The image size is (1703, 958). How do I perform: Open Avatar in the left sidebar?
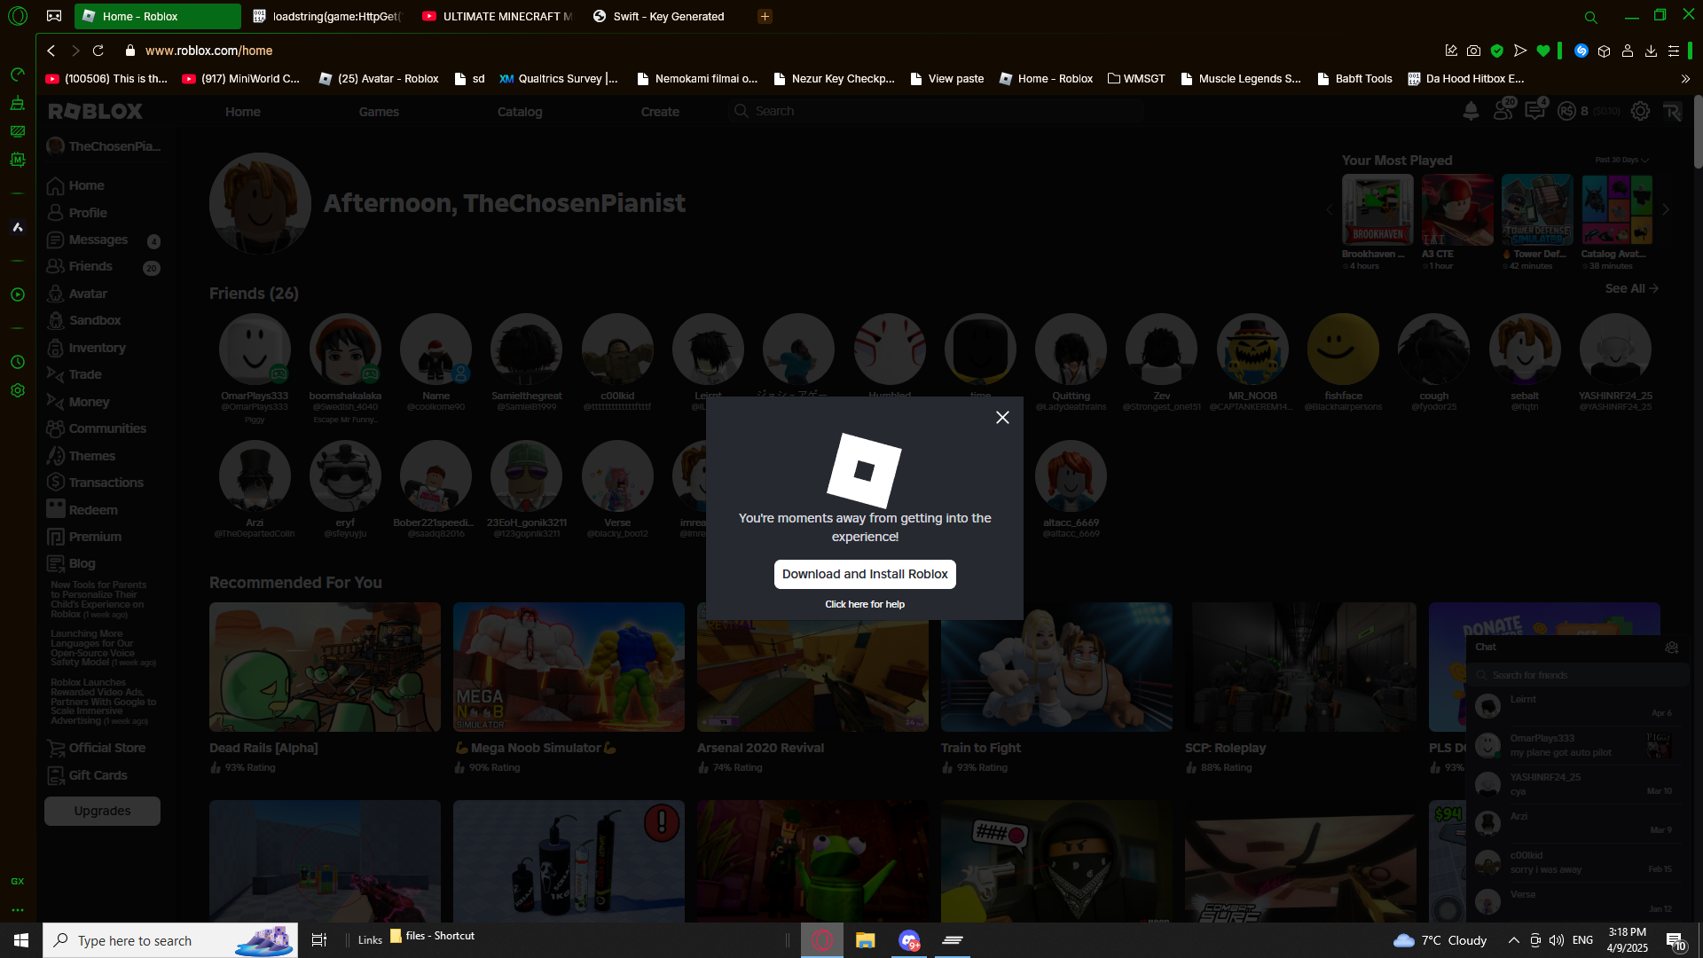(88, 294)
